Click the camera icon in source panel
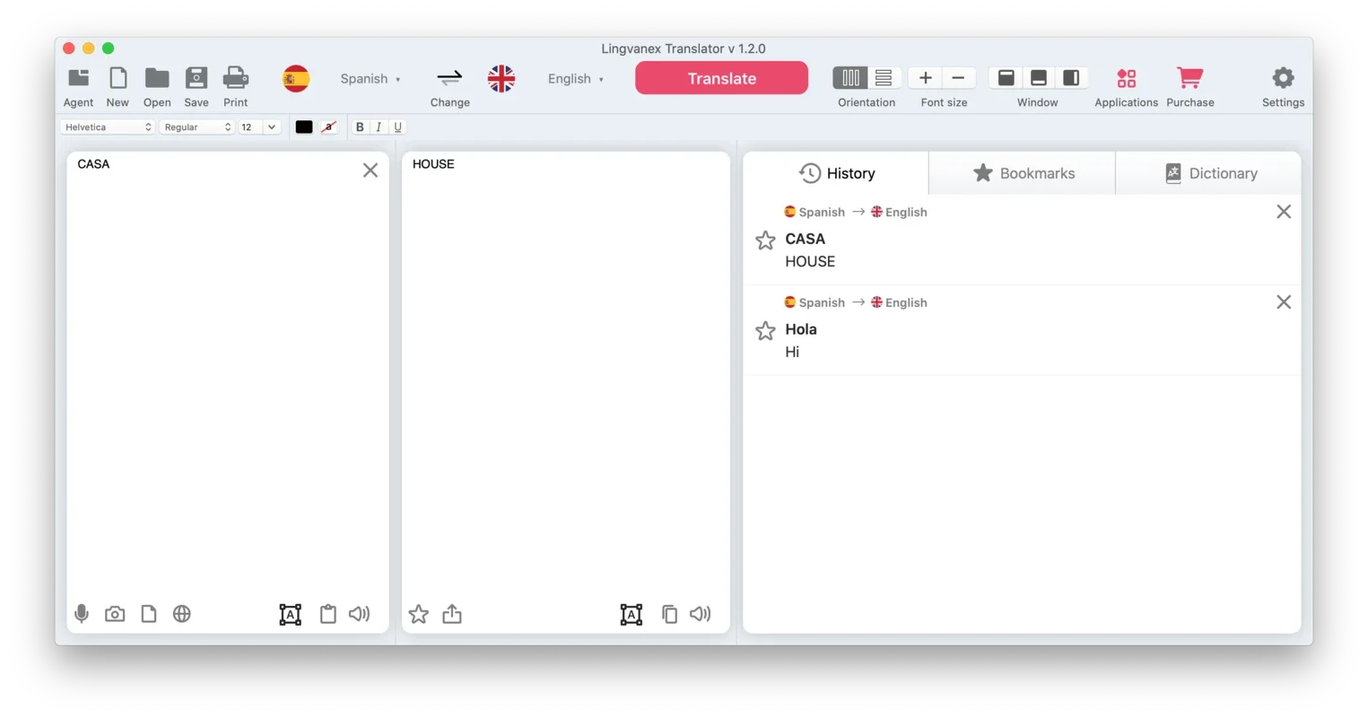Screen dimensions: 1368x718 [x=115, y=614]
